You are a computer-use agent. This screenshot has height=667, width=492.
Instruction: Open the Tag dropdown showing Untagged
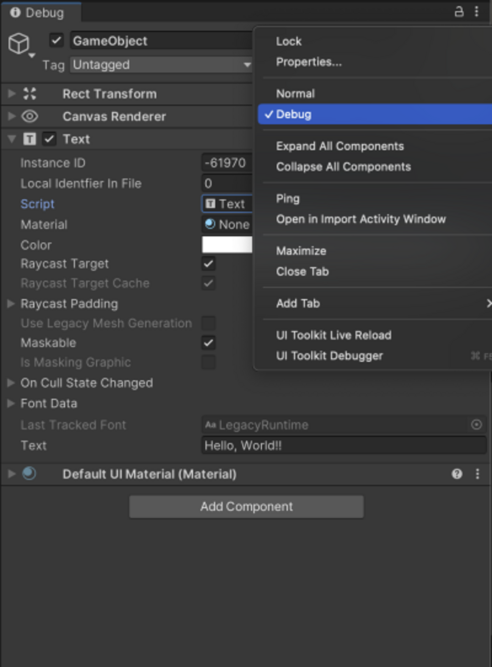[x=161, y=65]
